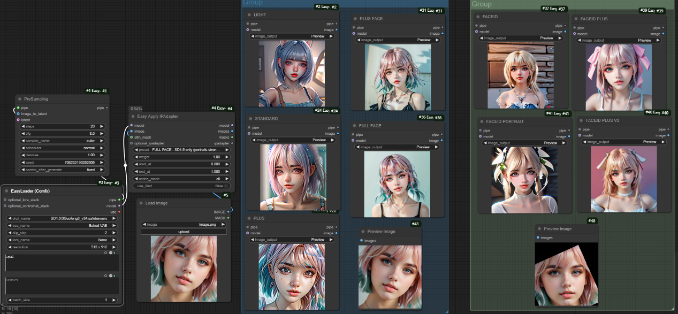Screen dimensions: 678x314
Task: Click the right arrow on the weight field
Action: click(226, 157)
